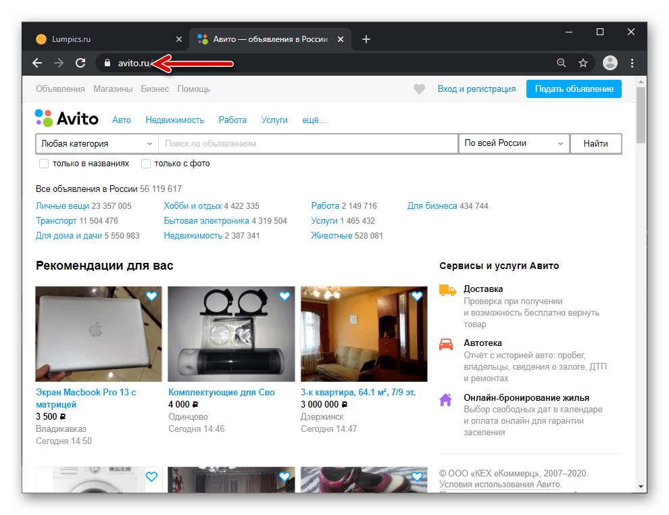669x515 pixels.
Task: Open the Хобби и отдых link
Action: click(193, 206)
